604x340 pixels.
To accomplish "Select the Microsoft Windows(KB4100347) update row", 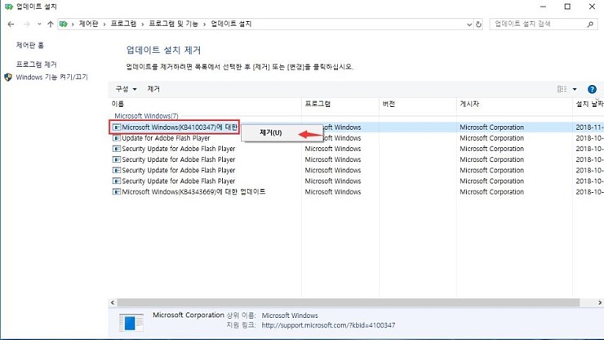I will click(358, 127).
